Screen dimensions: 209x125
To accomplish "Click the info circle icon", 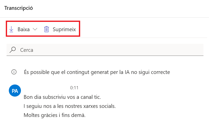I will (x=14, y=72).
